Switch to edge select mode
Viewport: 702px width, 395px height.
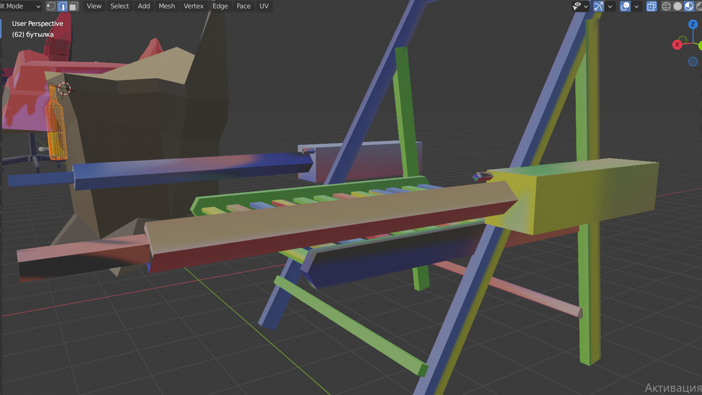(63, 6)
